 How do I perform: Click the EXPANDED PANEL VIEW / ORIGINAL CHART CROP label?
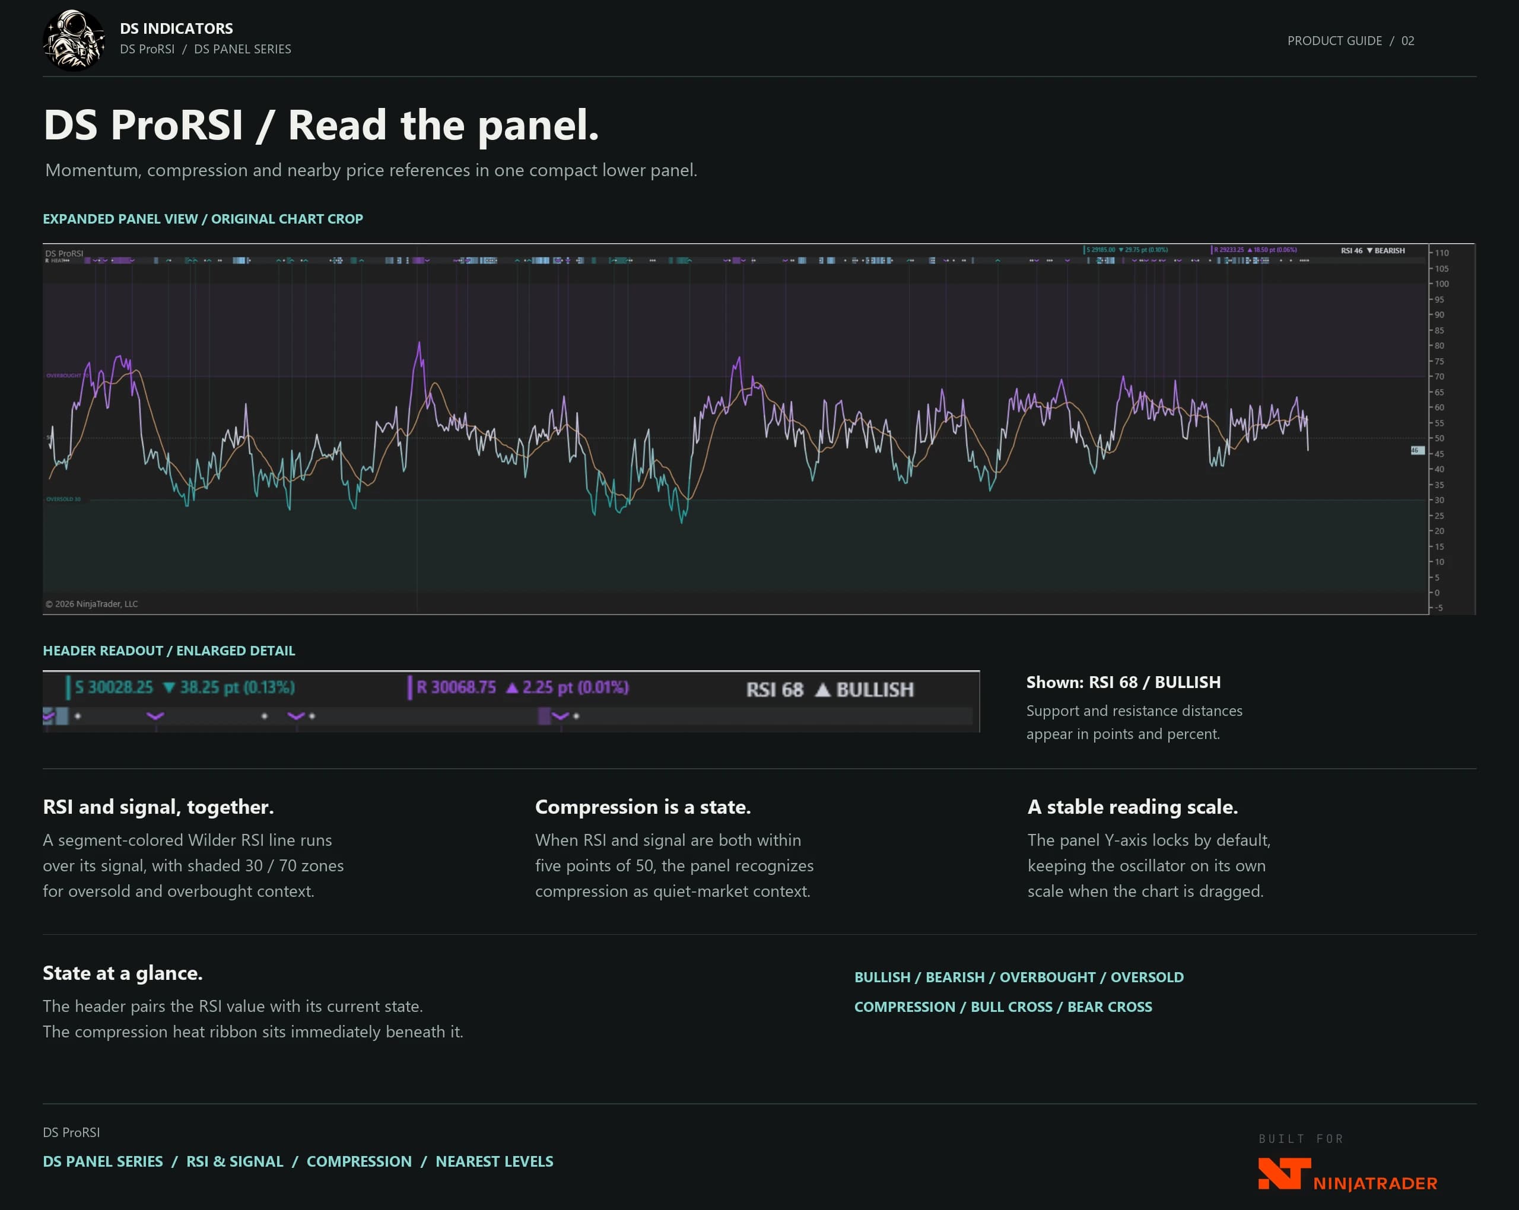point(203,219)
